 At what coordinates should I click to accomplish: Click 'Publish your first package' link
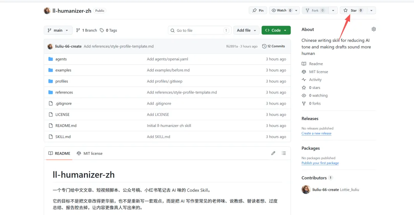click(320, 163)
